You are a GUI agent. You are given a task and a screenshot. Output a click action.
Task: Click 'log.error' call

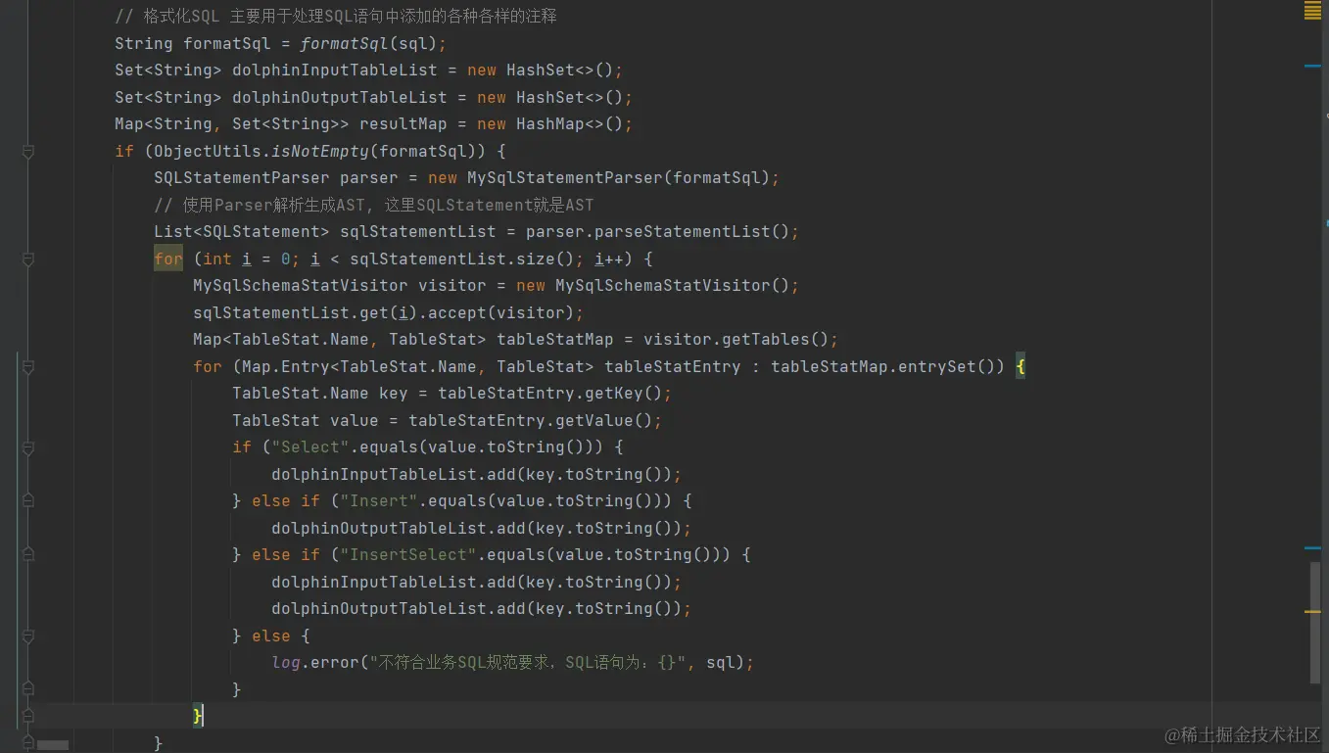tap(315, 663)
